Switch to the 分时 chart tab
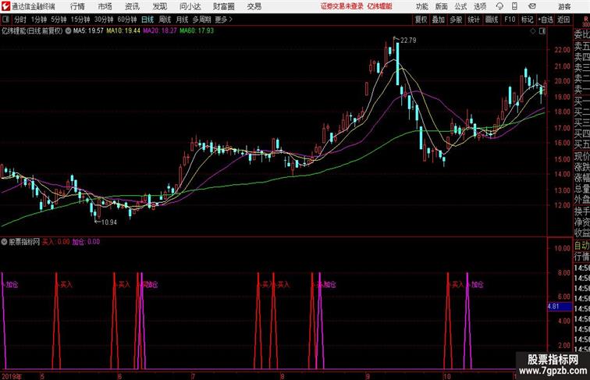This screenshot has width=590, height=380. 20,20
